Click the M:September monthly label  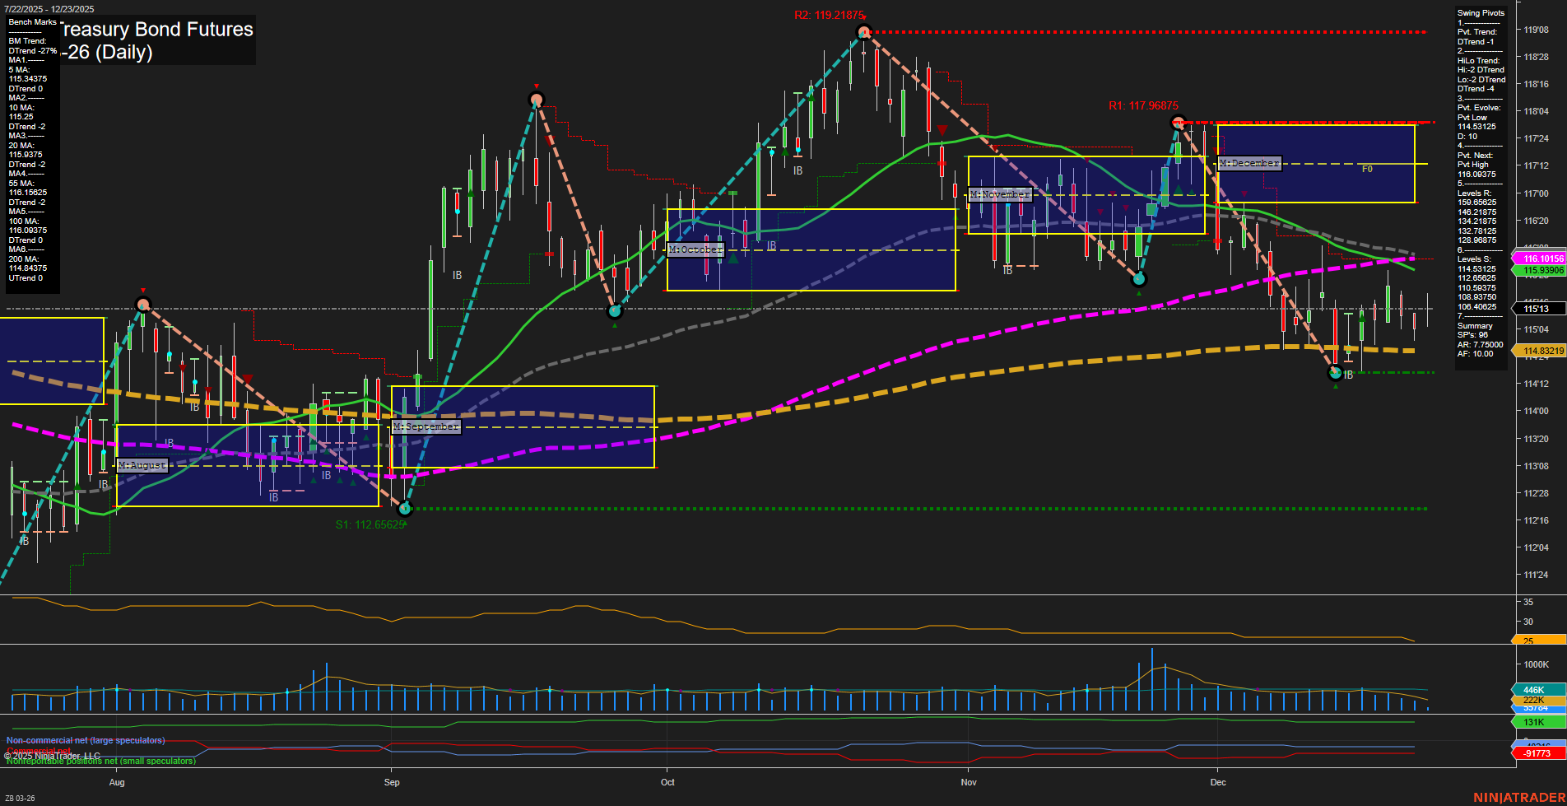click(x=425, y=426)
